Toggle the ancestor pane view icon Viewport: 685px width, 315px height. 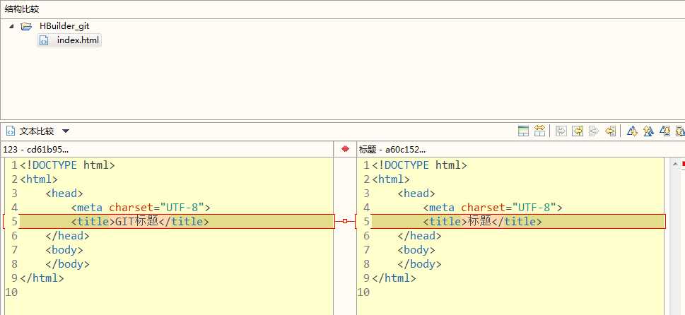523,131
